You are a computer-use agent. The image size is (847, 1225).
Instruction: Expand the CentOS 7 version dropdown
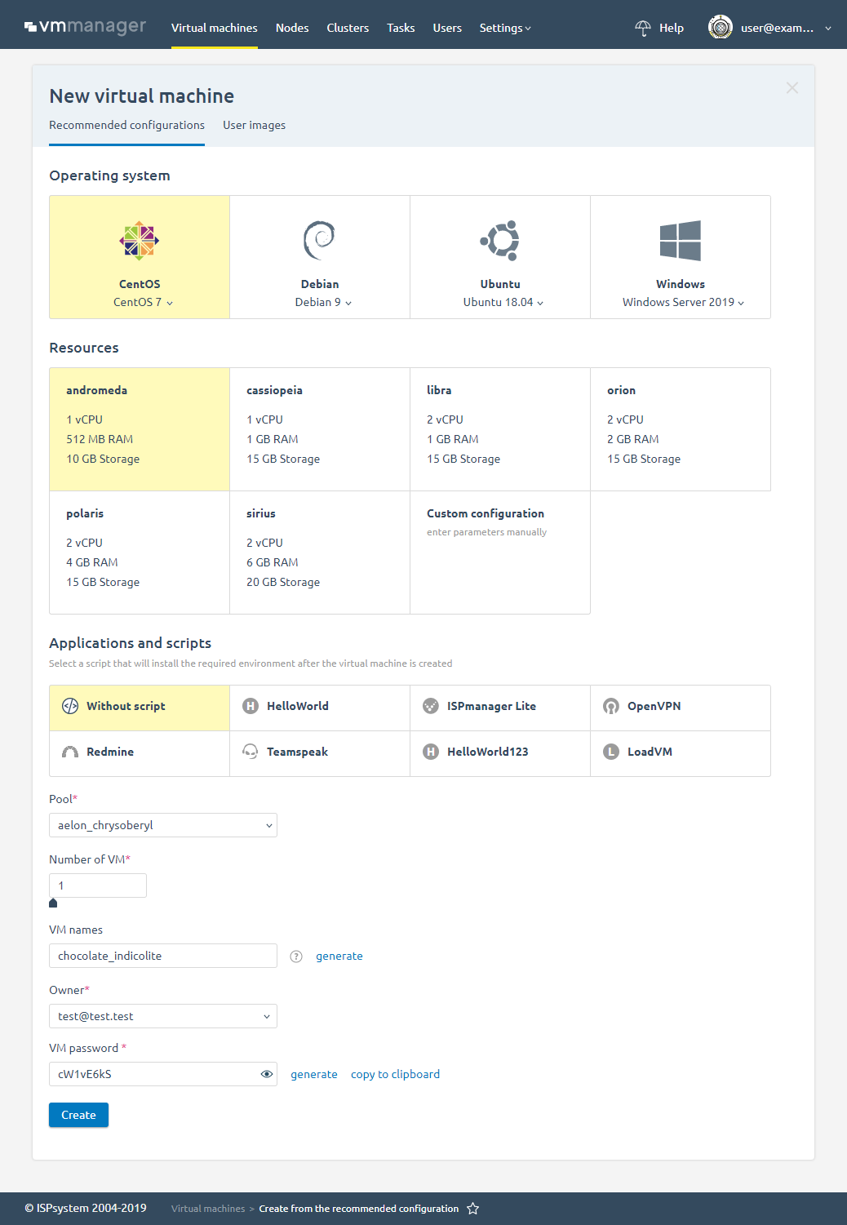pos(144,302)
